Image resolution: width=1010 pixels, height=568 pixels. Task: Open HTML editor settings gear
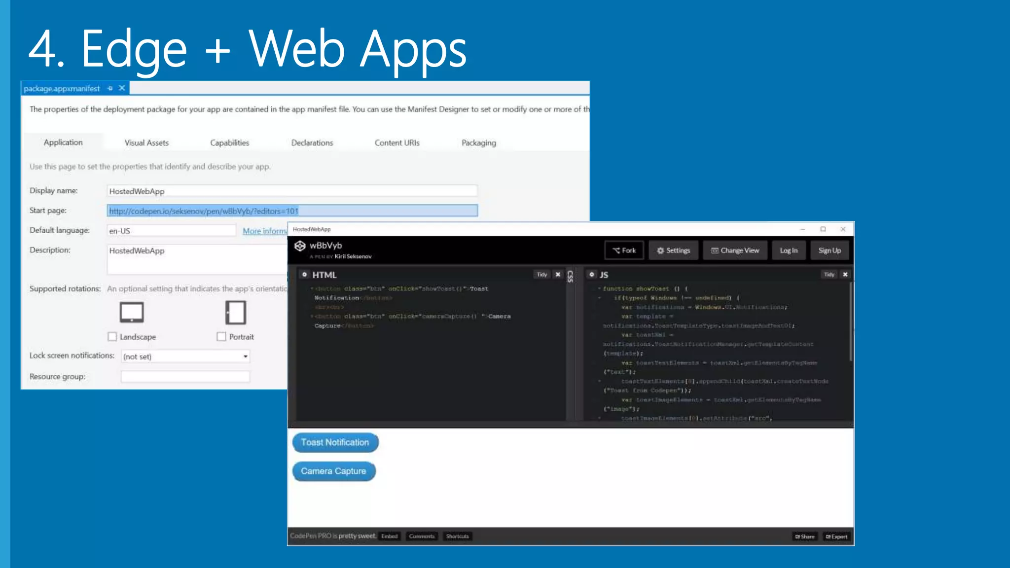click(304, 275)
